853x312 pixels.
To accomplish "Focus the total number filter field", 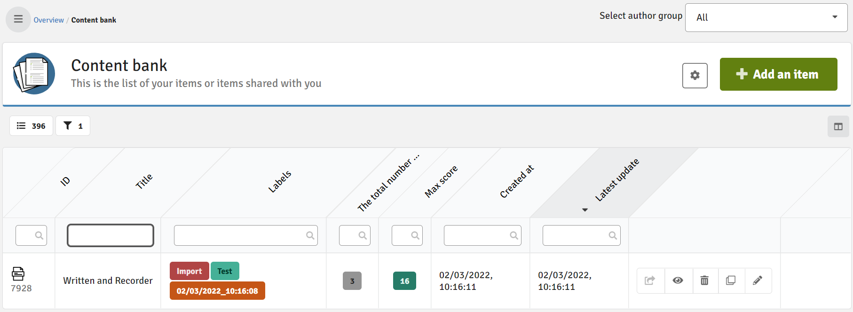I will coord(355,235).
